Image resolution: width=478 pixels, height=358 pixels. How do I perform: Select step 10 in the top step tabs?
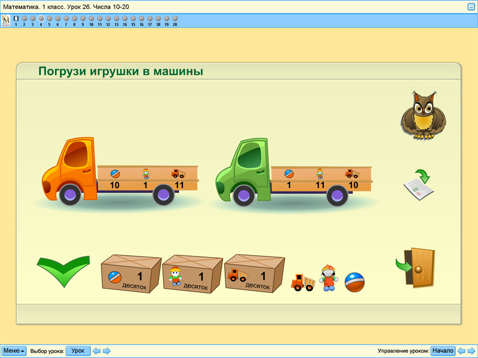coord(91,18)
